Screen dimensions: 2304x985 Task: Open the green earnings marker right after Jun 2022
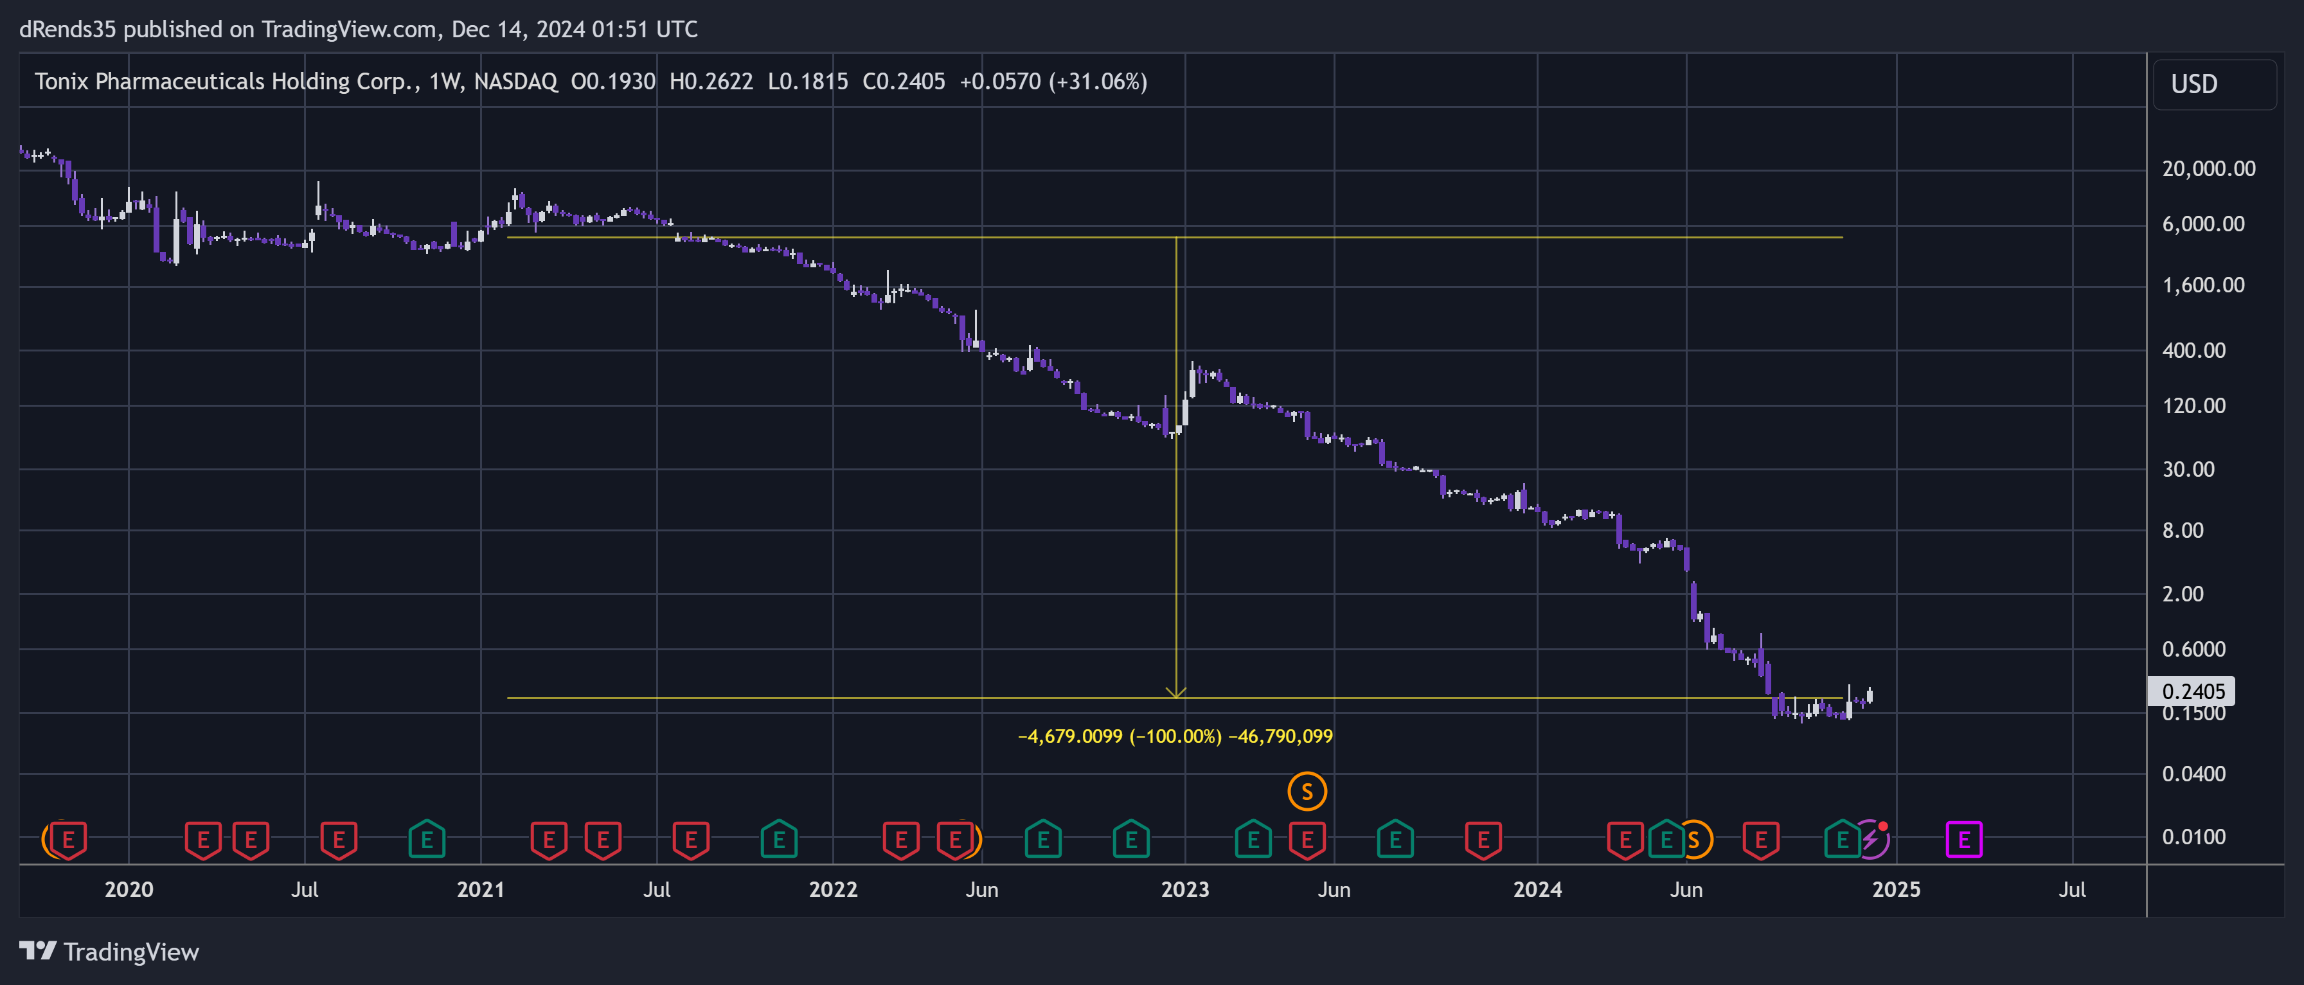point(1043,839)
